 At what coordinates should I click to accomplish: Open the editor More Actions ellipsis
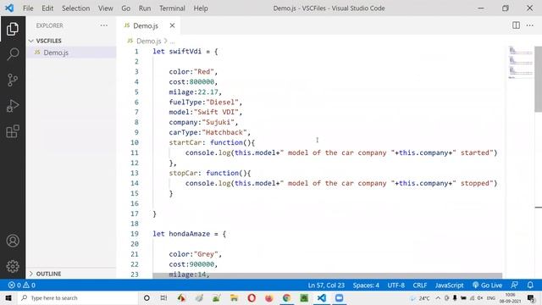pyautogui.click(x=530, y=25)
